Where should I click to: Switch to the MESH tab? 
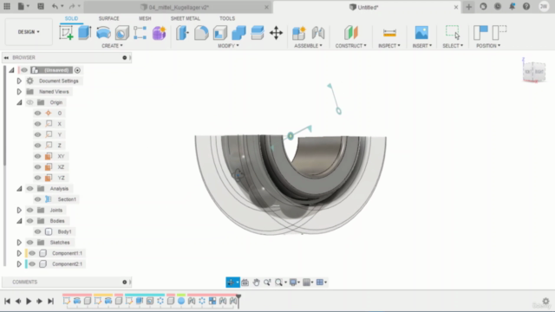[145, 18]
